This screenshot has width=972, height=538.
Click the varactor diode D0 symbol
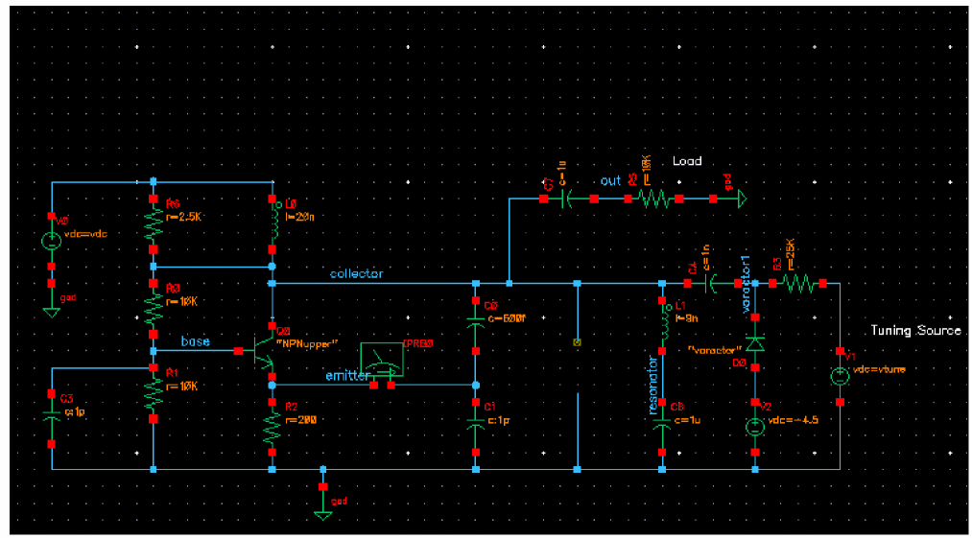[x=754, y=344]
